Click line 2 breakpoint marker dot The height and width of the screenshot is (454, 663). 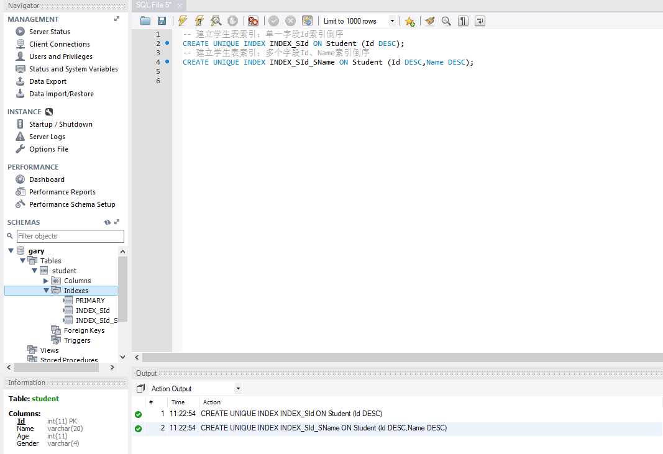point(167,43)
